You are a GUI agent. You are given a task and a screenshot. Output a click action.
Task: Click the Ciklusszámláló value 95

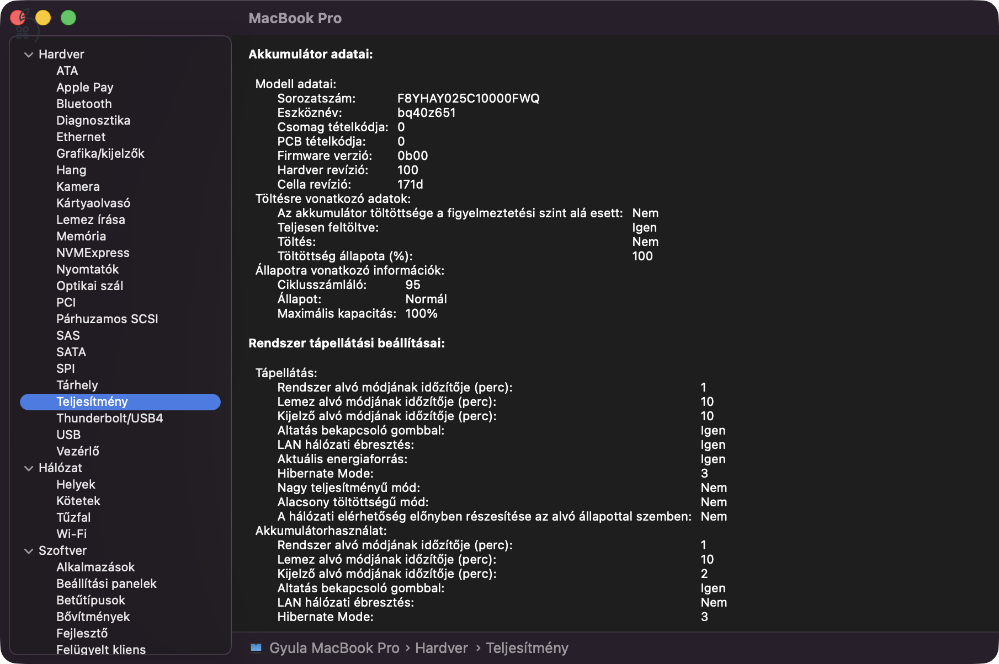pyautogui.click(x=413, y=285)
